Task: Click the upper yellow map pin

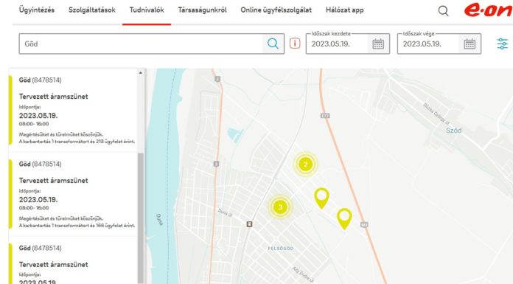Action: [x=321, y=198]
